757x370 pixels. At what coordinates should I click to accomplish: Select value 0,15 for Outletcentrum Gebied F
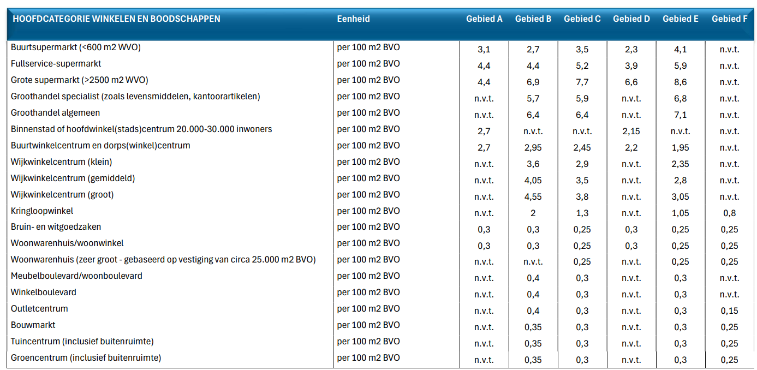730,310
